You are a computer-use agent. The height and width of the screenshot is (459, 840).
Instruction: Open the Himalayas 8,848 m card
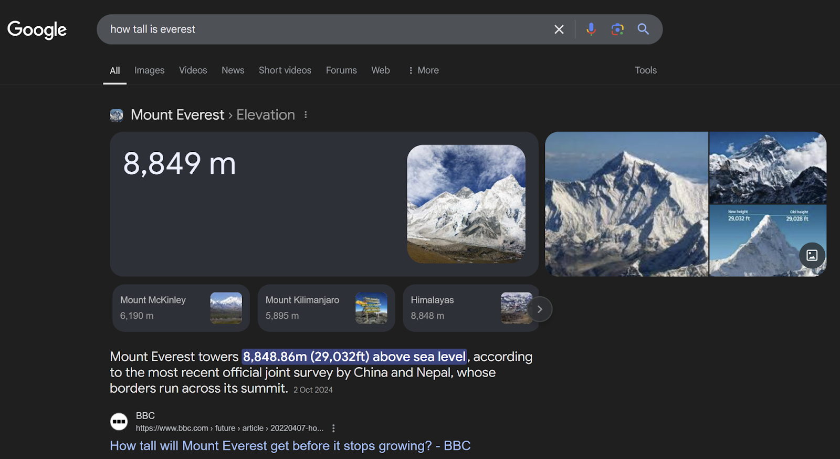pos(471,308)
